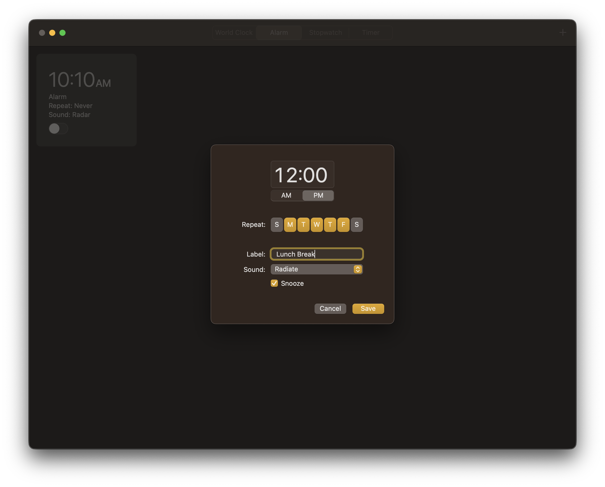Open the World Clock tab
The height and width of the screenshot is (487, 605).
(234, 33)
